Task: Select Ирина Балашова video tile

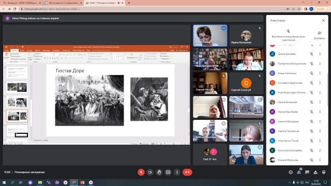Action: click(x=246, y=36)
